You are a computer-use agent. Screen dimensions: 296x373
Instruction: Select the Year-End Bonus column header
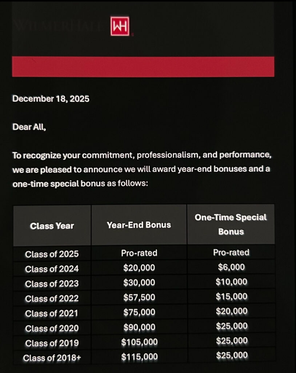tap(139, 225)
